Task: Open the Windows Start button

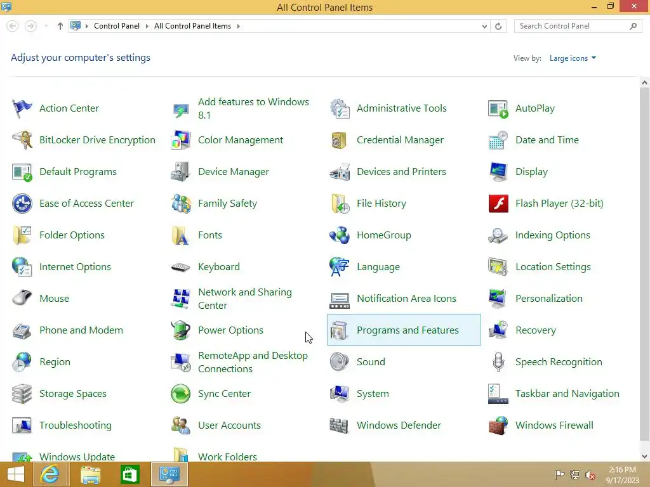Action: point(16,474)
